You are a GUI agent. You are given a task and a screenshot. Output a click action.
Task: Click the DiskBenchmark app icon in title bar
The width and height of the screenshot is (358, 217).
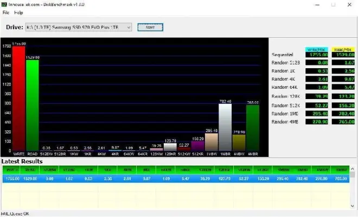(5, 4)
